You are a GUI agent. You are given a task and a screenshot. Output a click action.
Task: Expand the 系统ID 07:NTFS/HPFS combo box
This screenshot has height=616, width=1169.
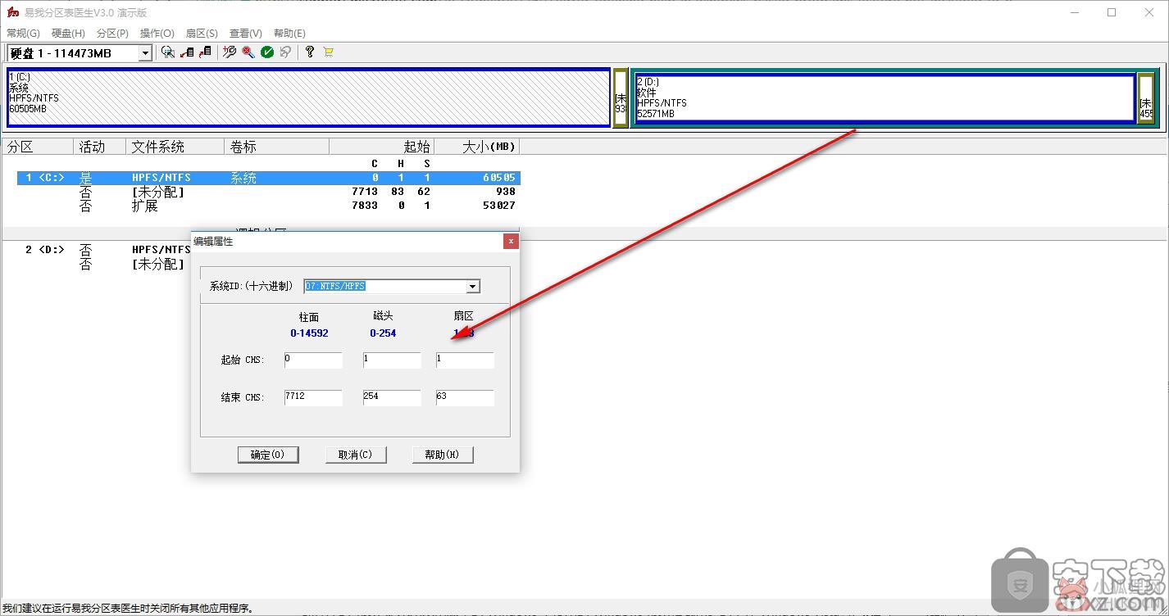click(472, 287)
